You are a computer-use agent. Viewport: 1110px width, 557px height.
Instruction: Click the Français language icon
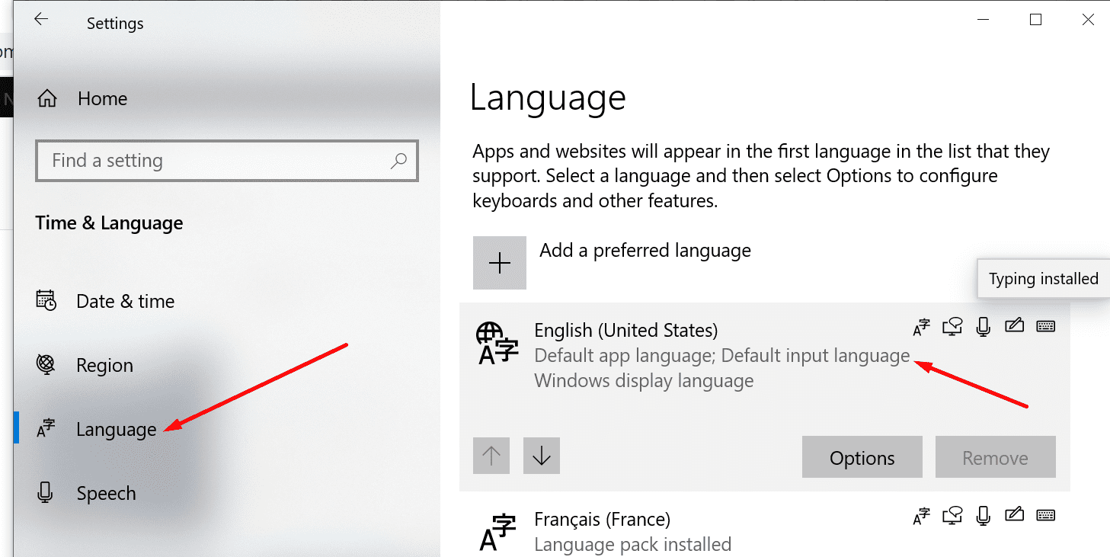497,533
